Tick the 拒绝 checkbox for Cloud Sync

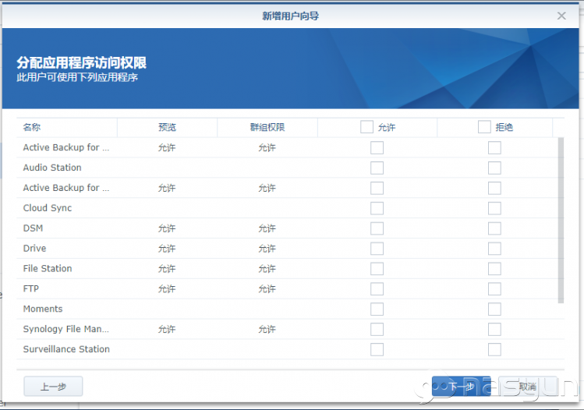pyautogui.click(x=494, y=208)
